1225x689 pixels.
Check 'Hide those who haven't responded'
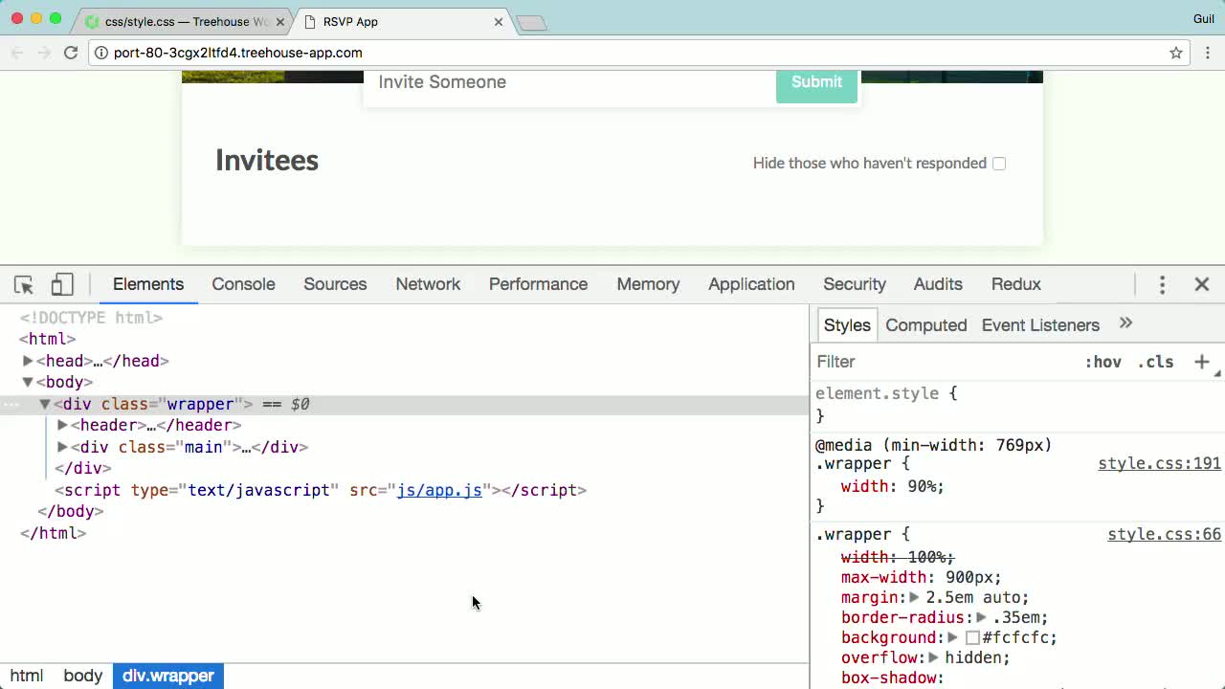click(999, 164)
